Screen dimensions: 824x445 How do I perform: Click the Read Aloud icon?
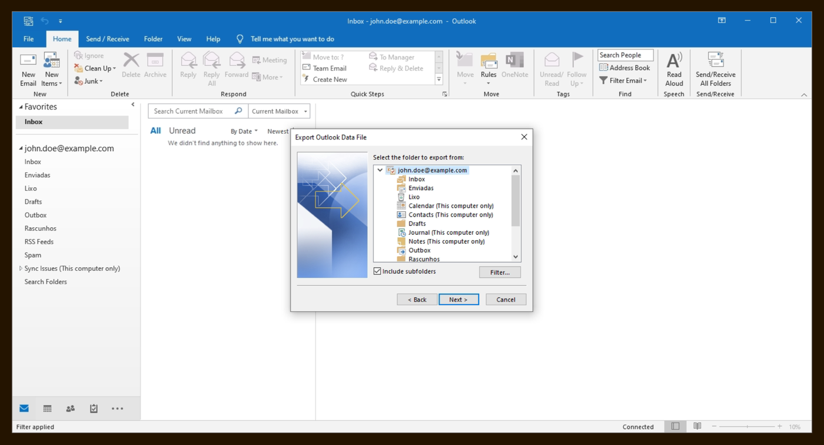675,69
